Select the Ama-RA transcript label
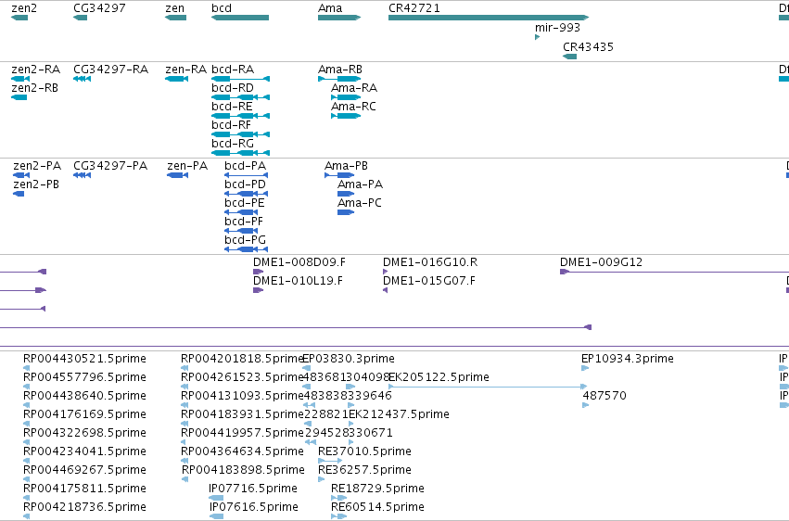Viewport: 789px width, 521px height. pos(354,87)
